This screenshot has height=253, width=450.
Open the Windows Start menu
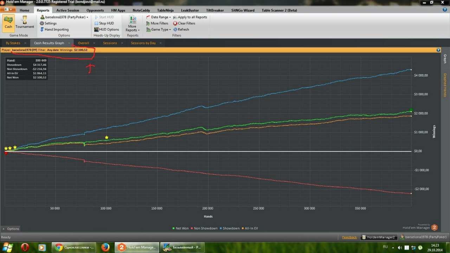(x=7, y=247)
